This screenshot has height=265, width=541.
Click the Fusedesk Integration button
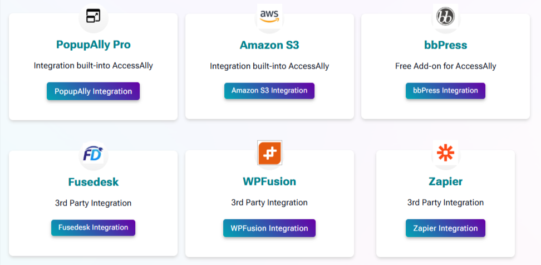[93, 228]
